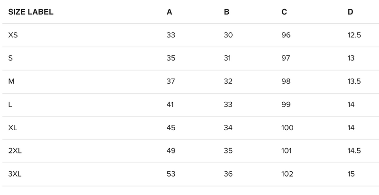Select the XL size row label
This screenshot has width=379, height=195.
[x=13, y=128]
